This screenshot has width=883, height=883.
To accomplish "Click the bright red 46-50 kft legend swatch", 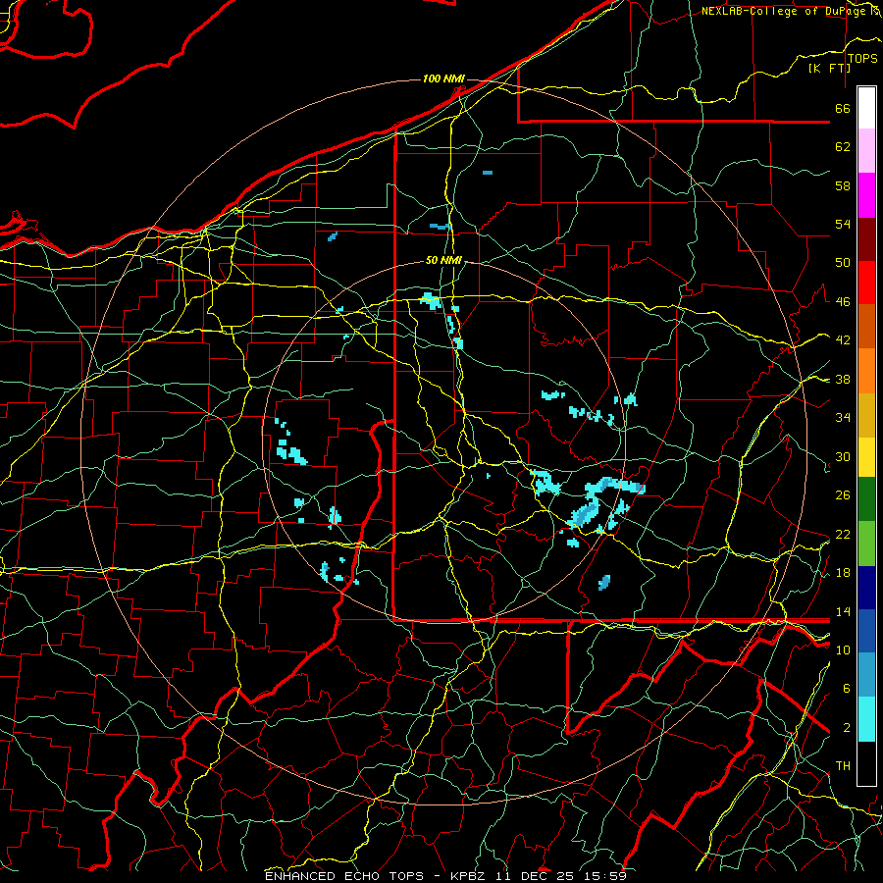I will [866, 283].
